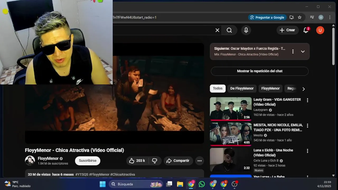Open File Explorer from taskbar
Viewport: 338px width, 190px height.
(x=180, y=184)
